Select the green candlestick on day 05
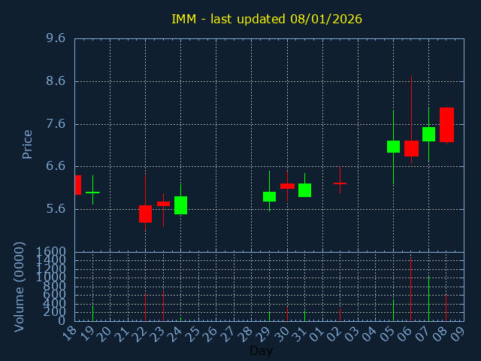The width and height of the screenshot is (481, 361). [393, 147]
